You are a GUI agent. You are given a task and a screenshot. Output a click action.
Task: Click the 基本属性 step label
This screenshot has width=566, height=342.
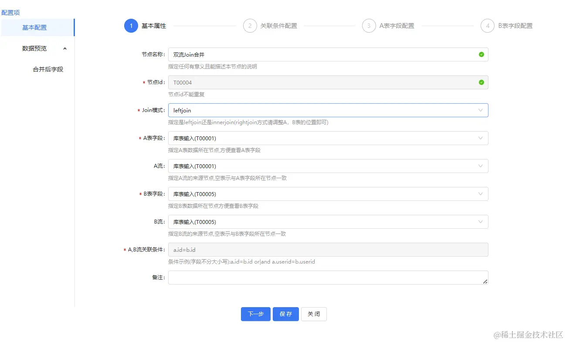point(154,26)
